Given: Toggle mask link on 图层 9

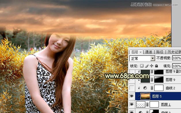Looking at the screenshot, I should pyautogui.click(x=152, y=80).
